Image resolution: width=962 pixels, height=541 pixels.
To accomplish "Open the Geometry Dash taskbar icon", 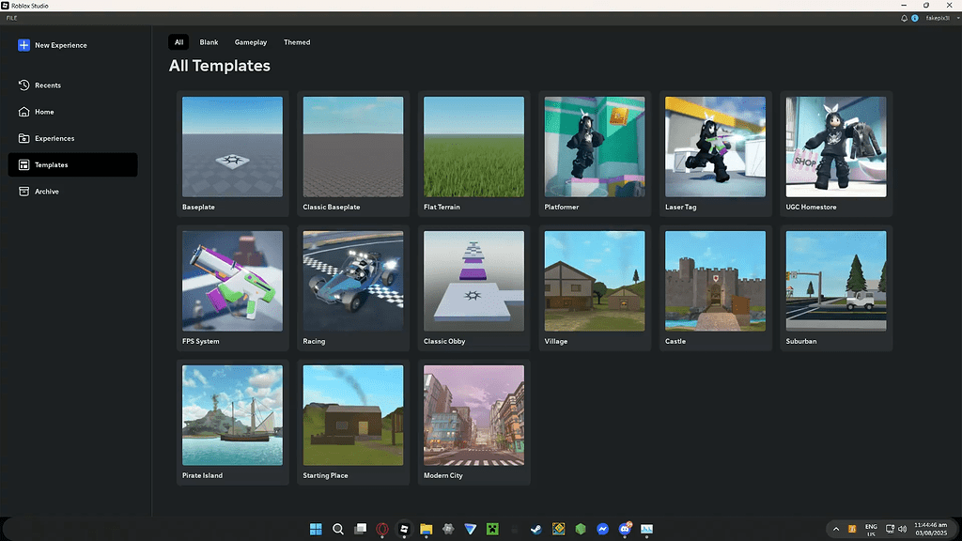I will pyautogui.click(x=558, y=529).
